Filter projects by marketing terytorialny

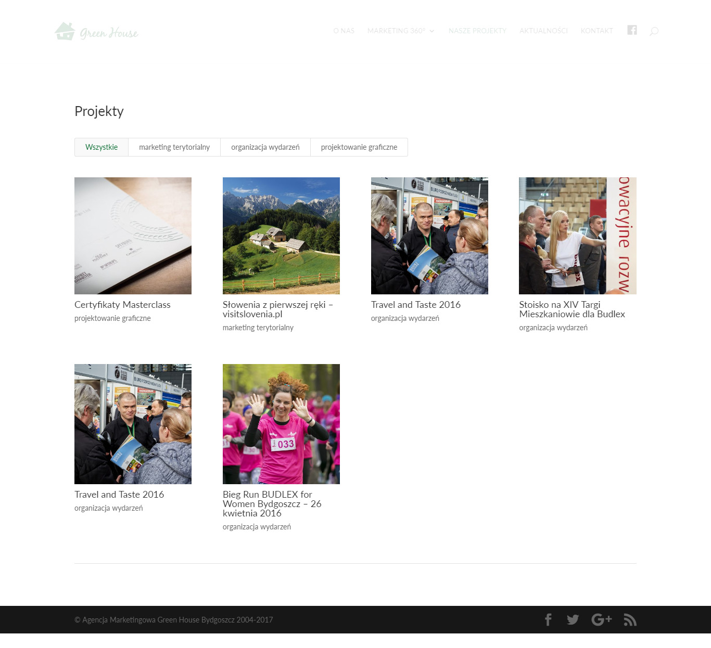[174, 147]
